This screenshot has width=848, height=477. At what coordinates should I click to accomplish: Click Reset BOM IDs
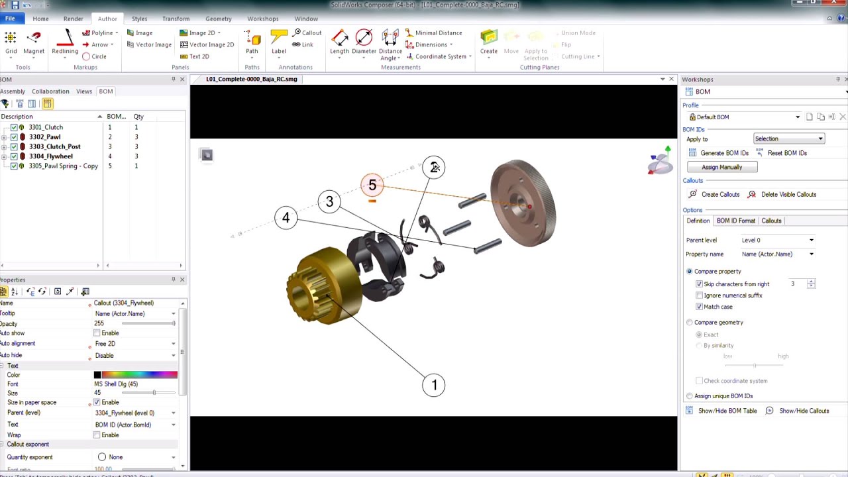tap(781, 153)
